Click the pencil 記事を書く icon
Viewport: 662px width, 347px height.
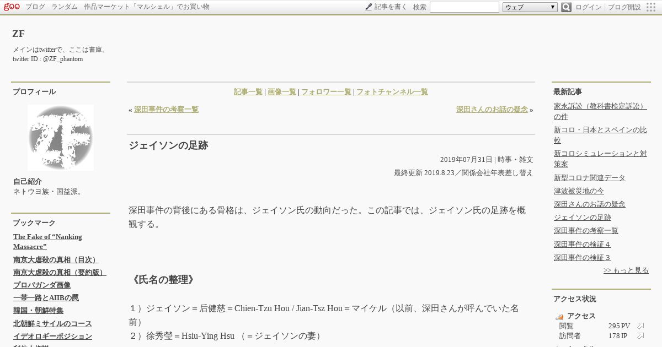(369, 7)
